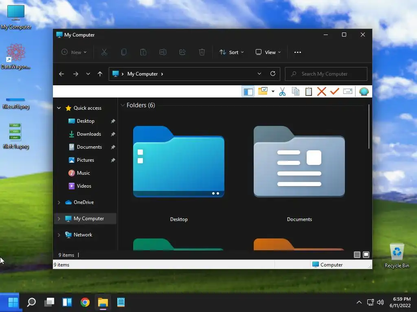Open the See more three-dots menu
Image resolution: width=417 pixels, height=312 pixels.
click(x=298, y=52)
